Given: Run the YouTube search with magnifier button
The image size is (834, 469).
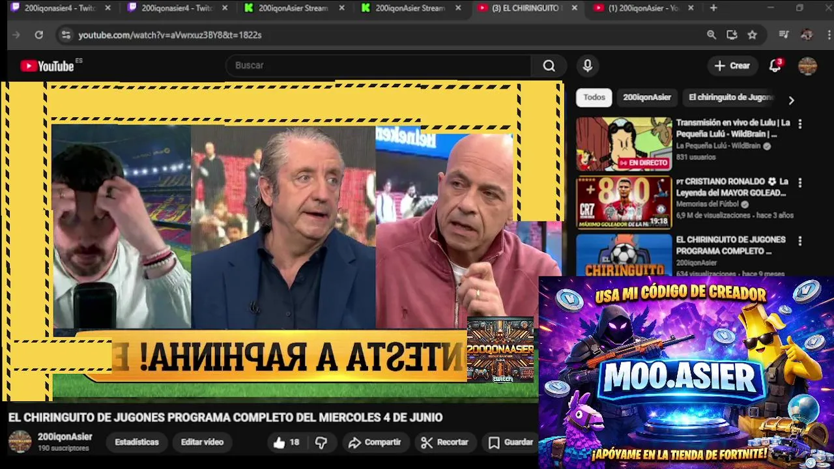Looking at the screenshot, I should pos(549,66).
